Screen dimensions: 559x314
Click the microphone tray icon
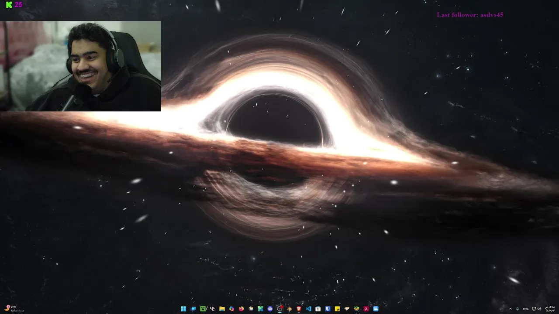(x=518, y=309)
